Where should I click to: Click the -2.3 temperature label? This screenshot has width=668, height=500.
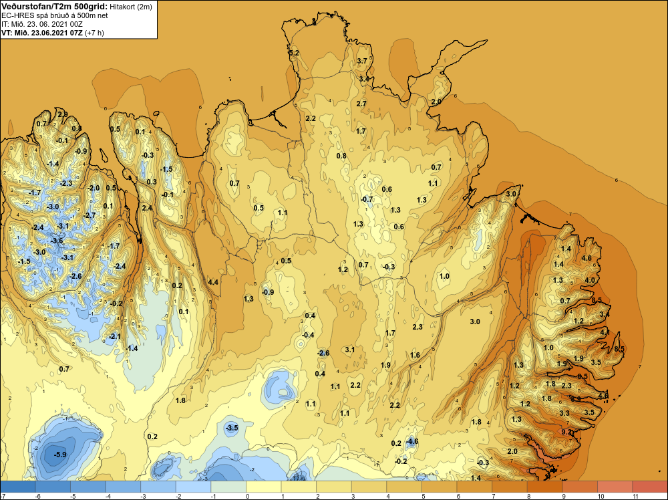[x=66, y=183]
